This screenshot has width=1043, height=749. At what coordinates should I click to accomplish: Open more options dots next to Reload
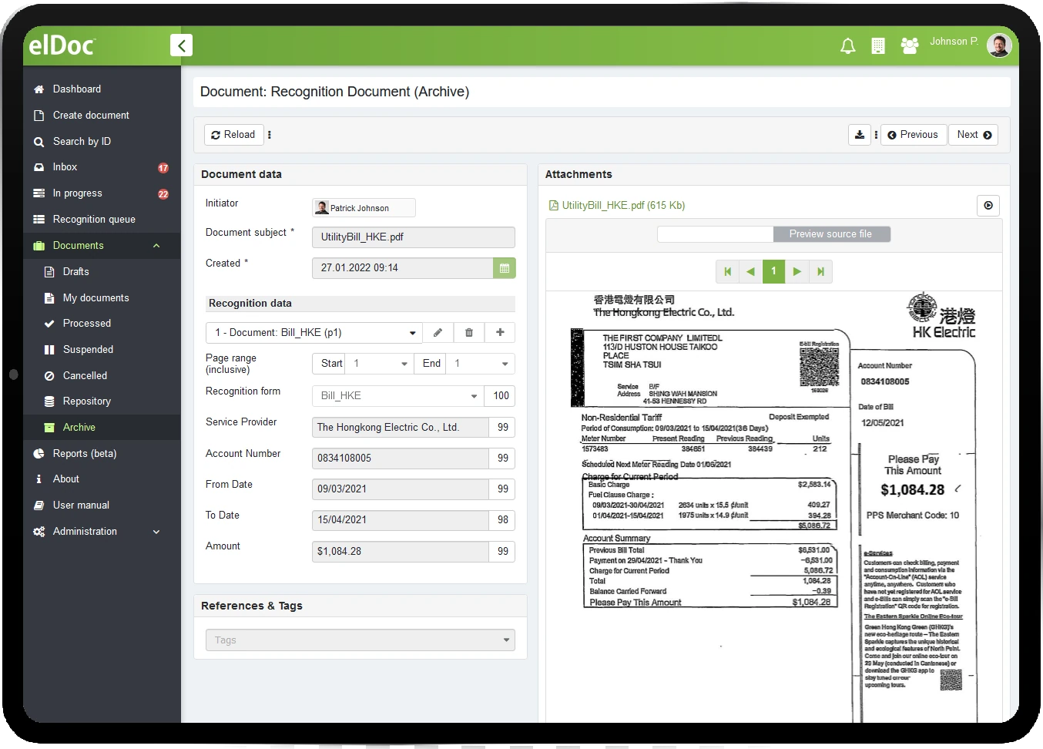(270, 135)
